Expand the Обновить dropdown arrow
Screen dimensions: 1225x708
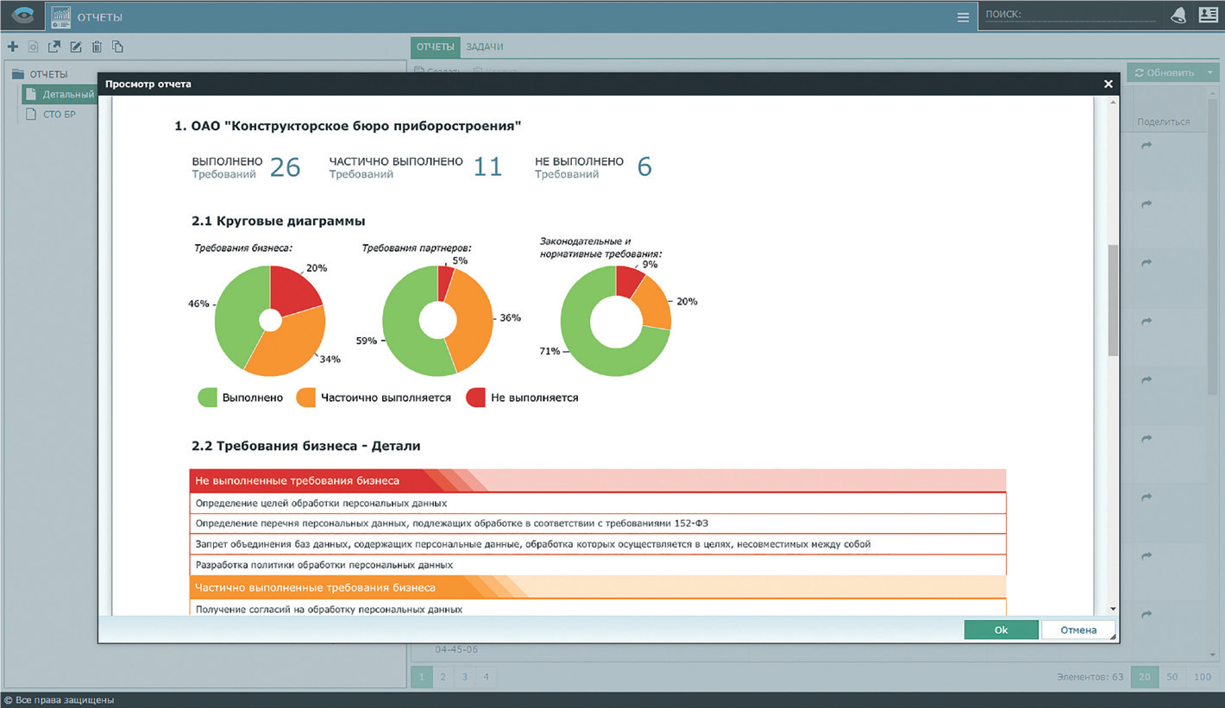[1211, 72]
